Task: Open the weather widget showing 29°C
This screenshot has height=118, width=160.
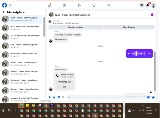Action: 132,111
